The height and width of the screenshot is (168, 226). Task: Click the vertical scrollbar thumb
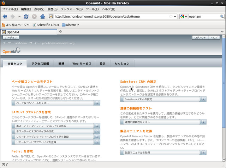click(x=224, y=83)
